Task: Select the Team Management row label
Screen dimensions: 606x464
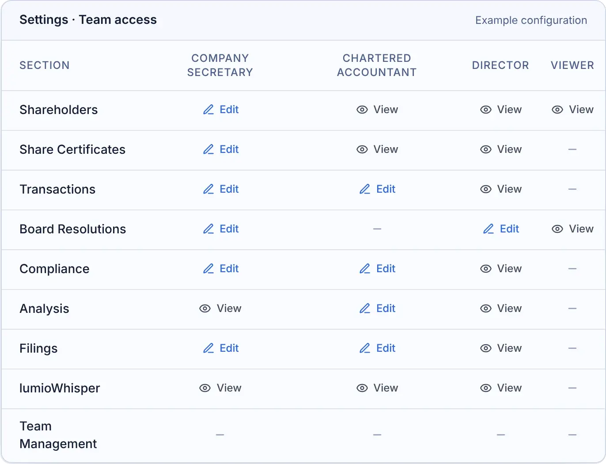Action: coord(58,435)
